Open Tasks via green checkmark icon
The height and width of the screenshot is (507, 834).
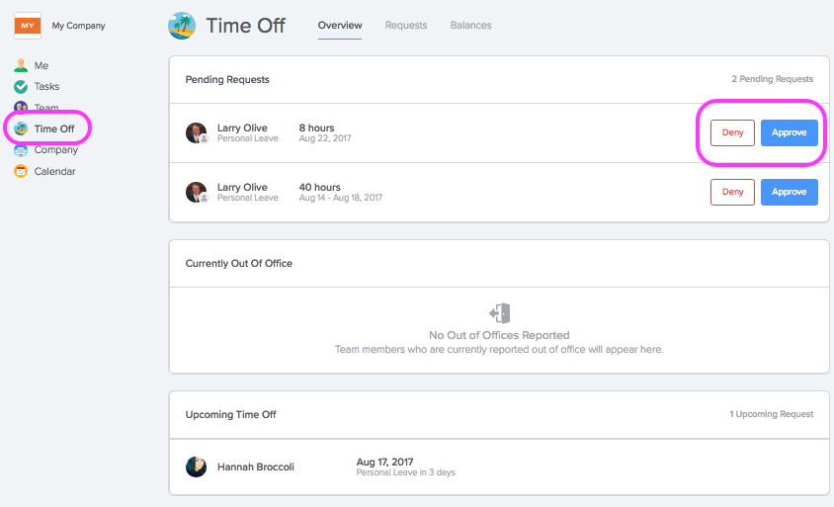21,86
